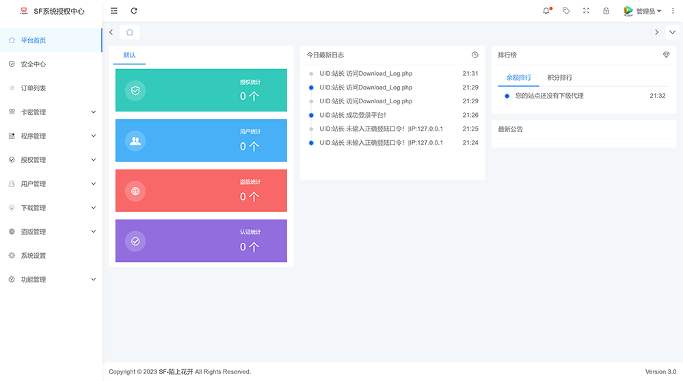Collapse the sidebar with the menu icon
This screenshot has height=381, width=683.
point(114,11)
